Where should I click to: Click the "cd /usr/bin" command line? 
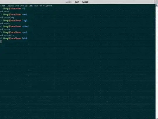(x=7, y=36)
